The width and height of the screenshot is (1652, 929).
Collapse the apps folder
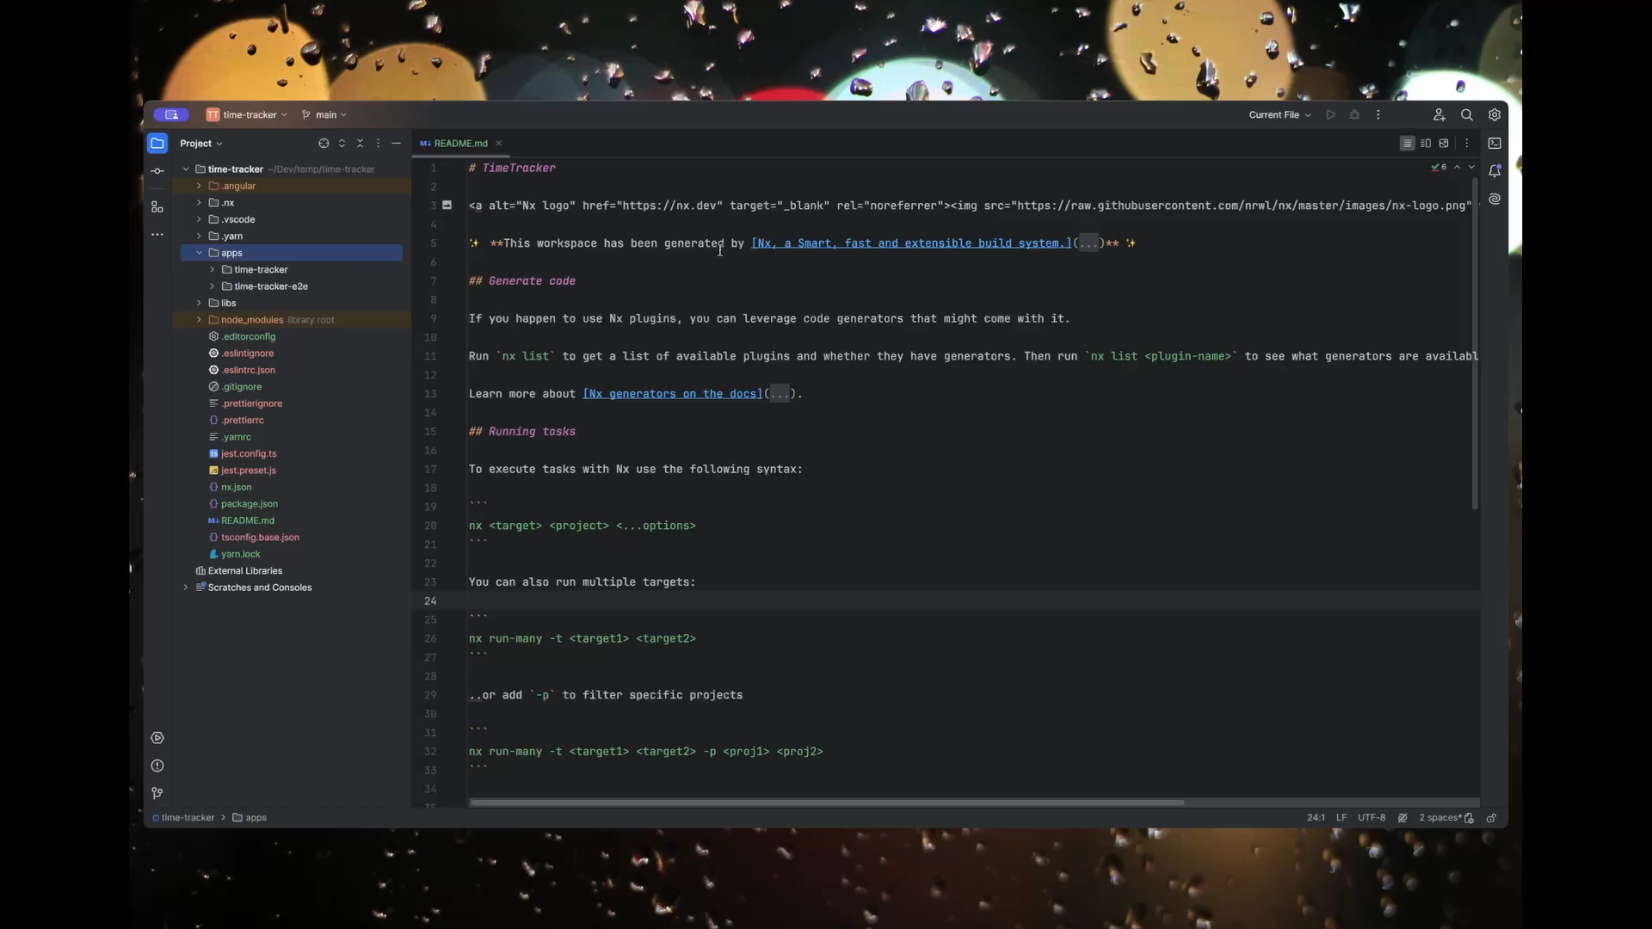click(x=199, y=253)
